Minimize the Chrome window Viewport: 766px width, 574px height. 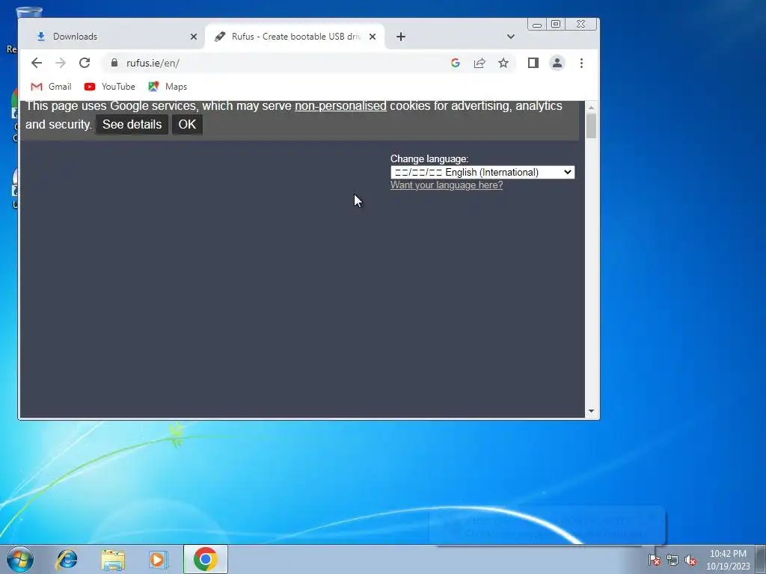[x=537, y=25]
